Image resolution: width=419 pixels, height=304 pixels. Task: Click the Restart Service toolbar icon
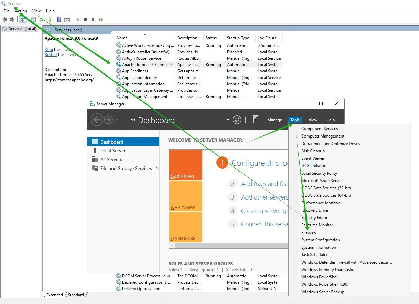pyautogui.click(x=101, y=20)
